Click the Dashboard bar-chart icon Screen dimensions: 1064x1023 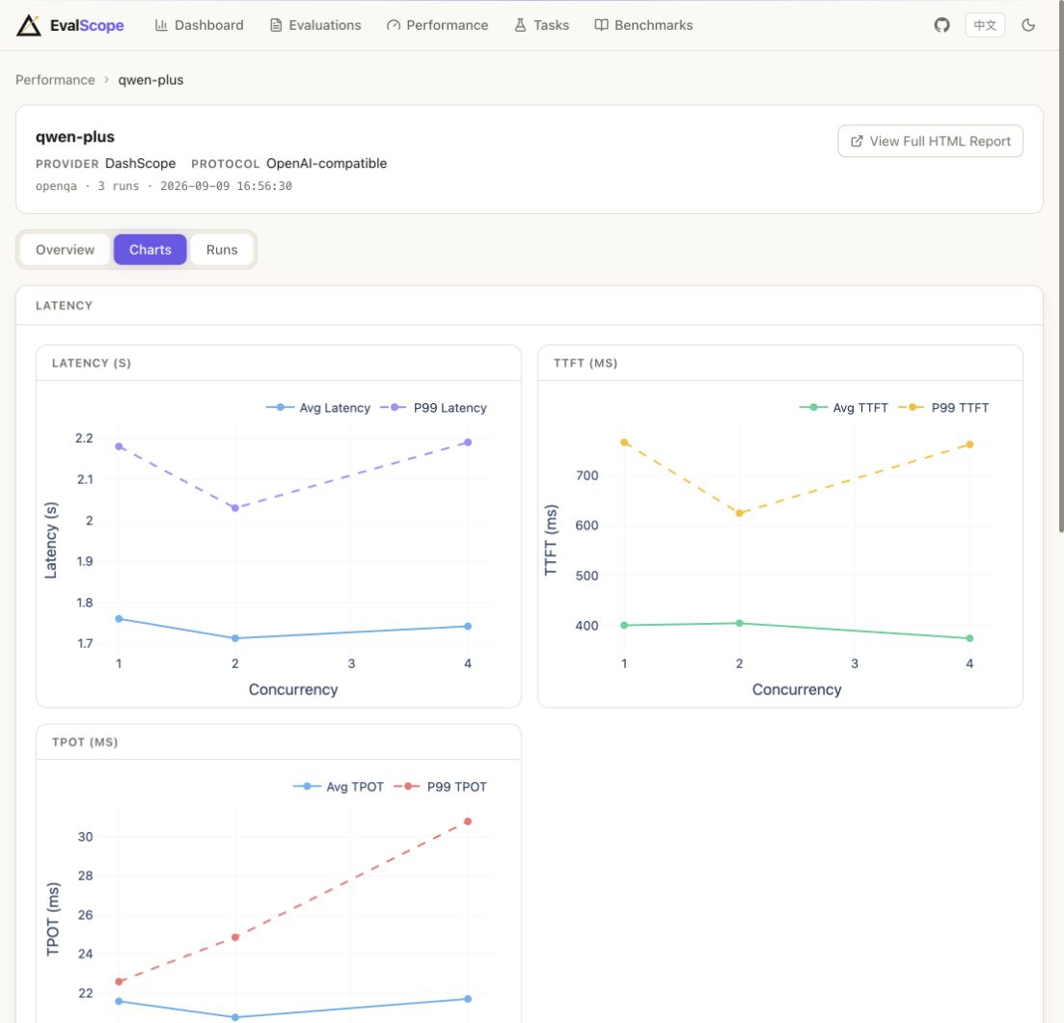(161, 25)
